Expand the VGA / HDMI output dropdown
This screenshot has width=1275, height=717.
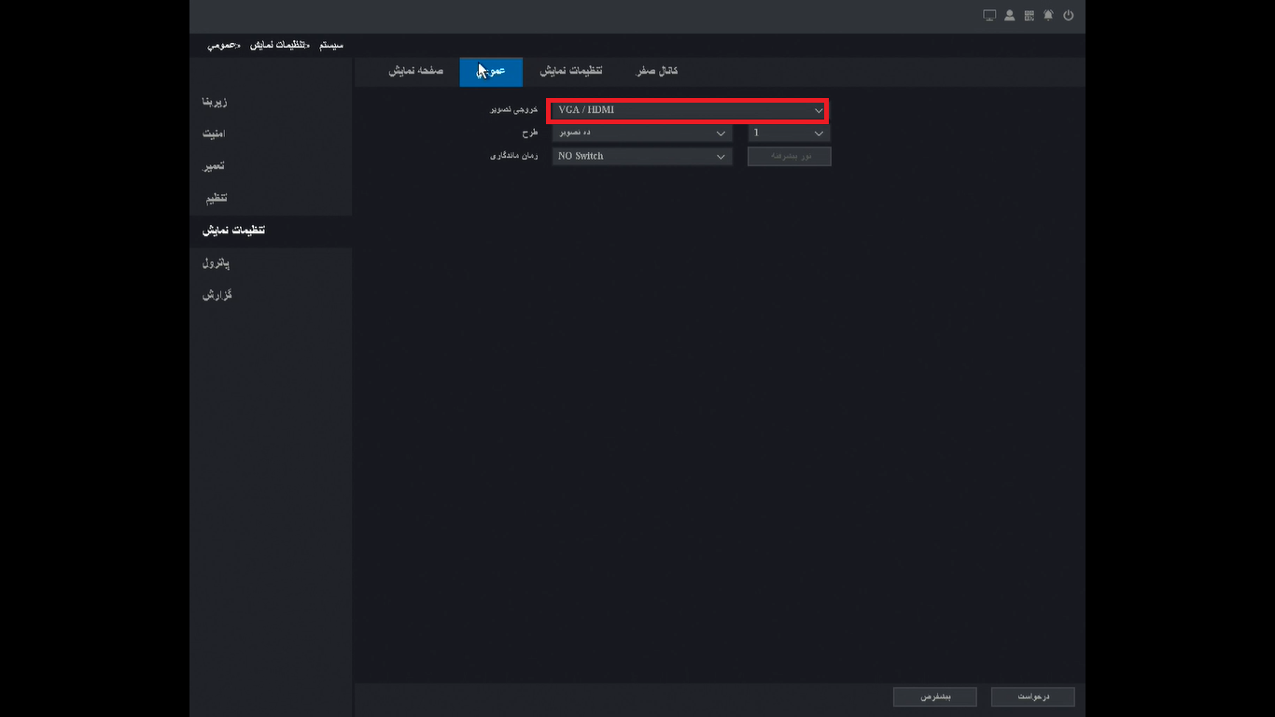pyautogui.click(x=688, y=110)
